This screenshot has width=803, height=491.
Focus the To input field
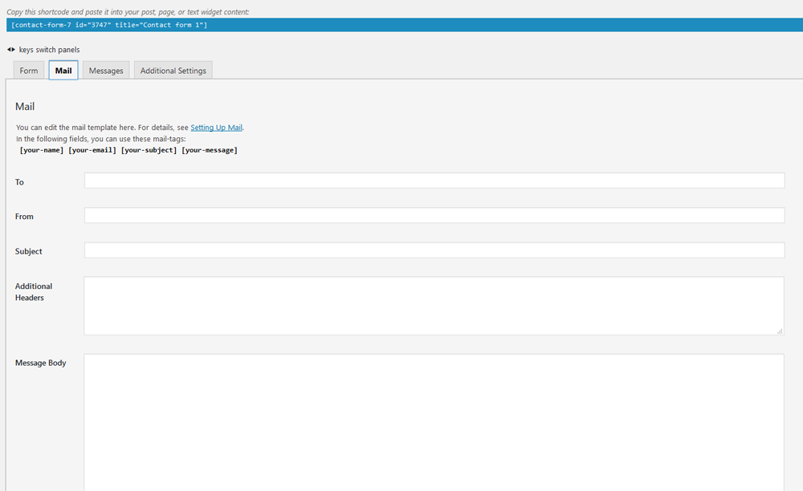pos(434,181)
